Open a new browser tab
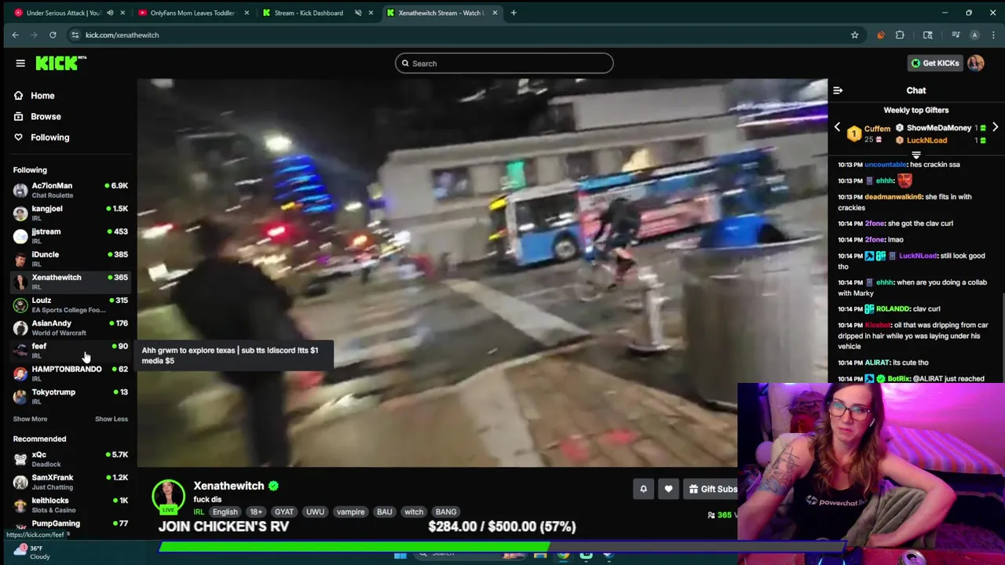This screenshot has width=1005, height=565. pos(513,13)
